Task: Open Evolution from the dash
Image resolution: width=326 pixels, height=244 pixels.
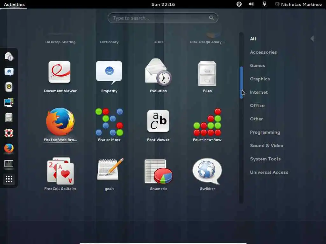Action: pyautogui.click(x=9, y=57)
